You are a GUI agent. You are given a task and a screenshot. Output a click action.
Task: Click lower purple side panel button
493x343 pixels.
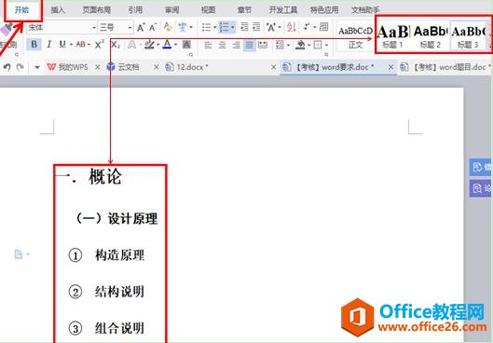click(481, 188)
